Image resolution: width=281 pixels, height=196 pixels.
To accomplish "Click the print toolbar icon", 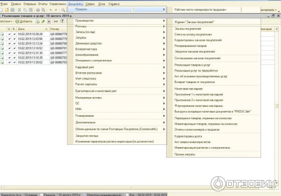I will point(38,10).
